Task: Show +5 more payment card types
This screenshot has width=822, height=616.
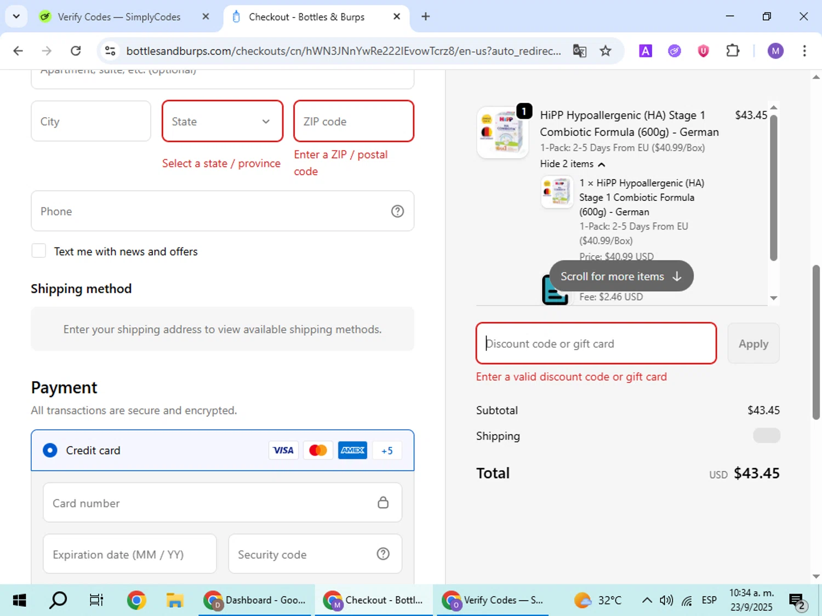Action: point(387,450)
